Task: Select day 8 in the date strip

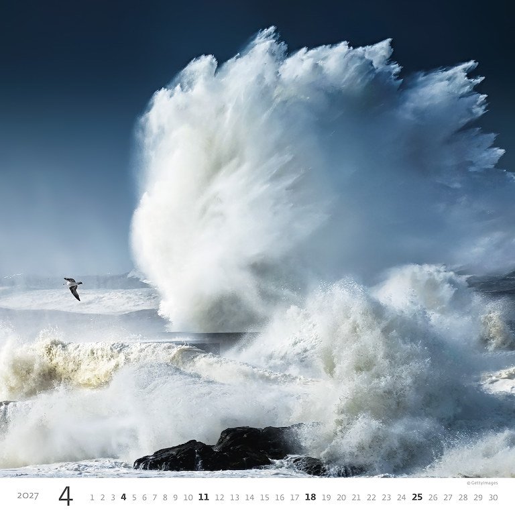Action: (x=165, y=498)
